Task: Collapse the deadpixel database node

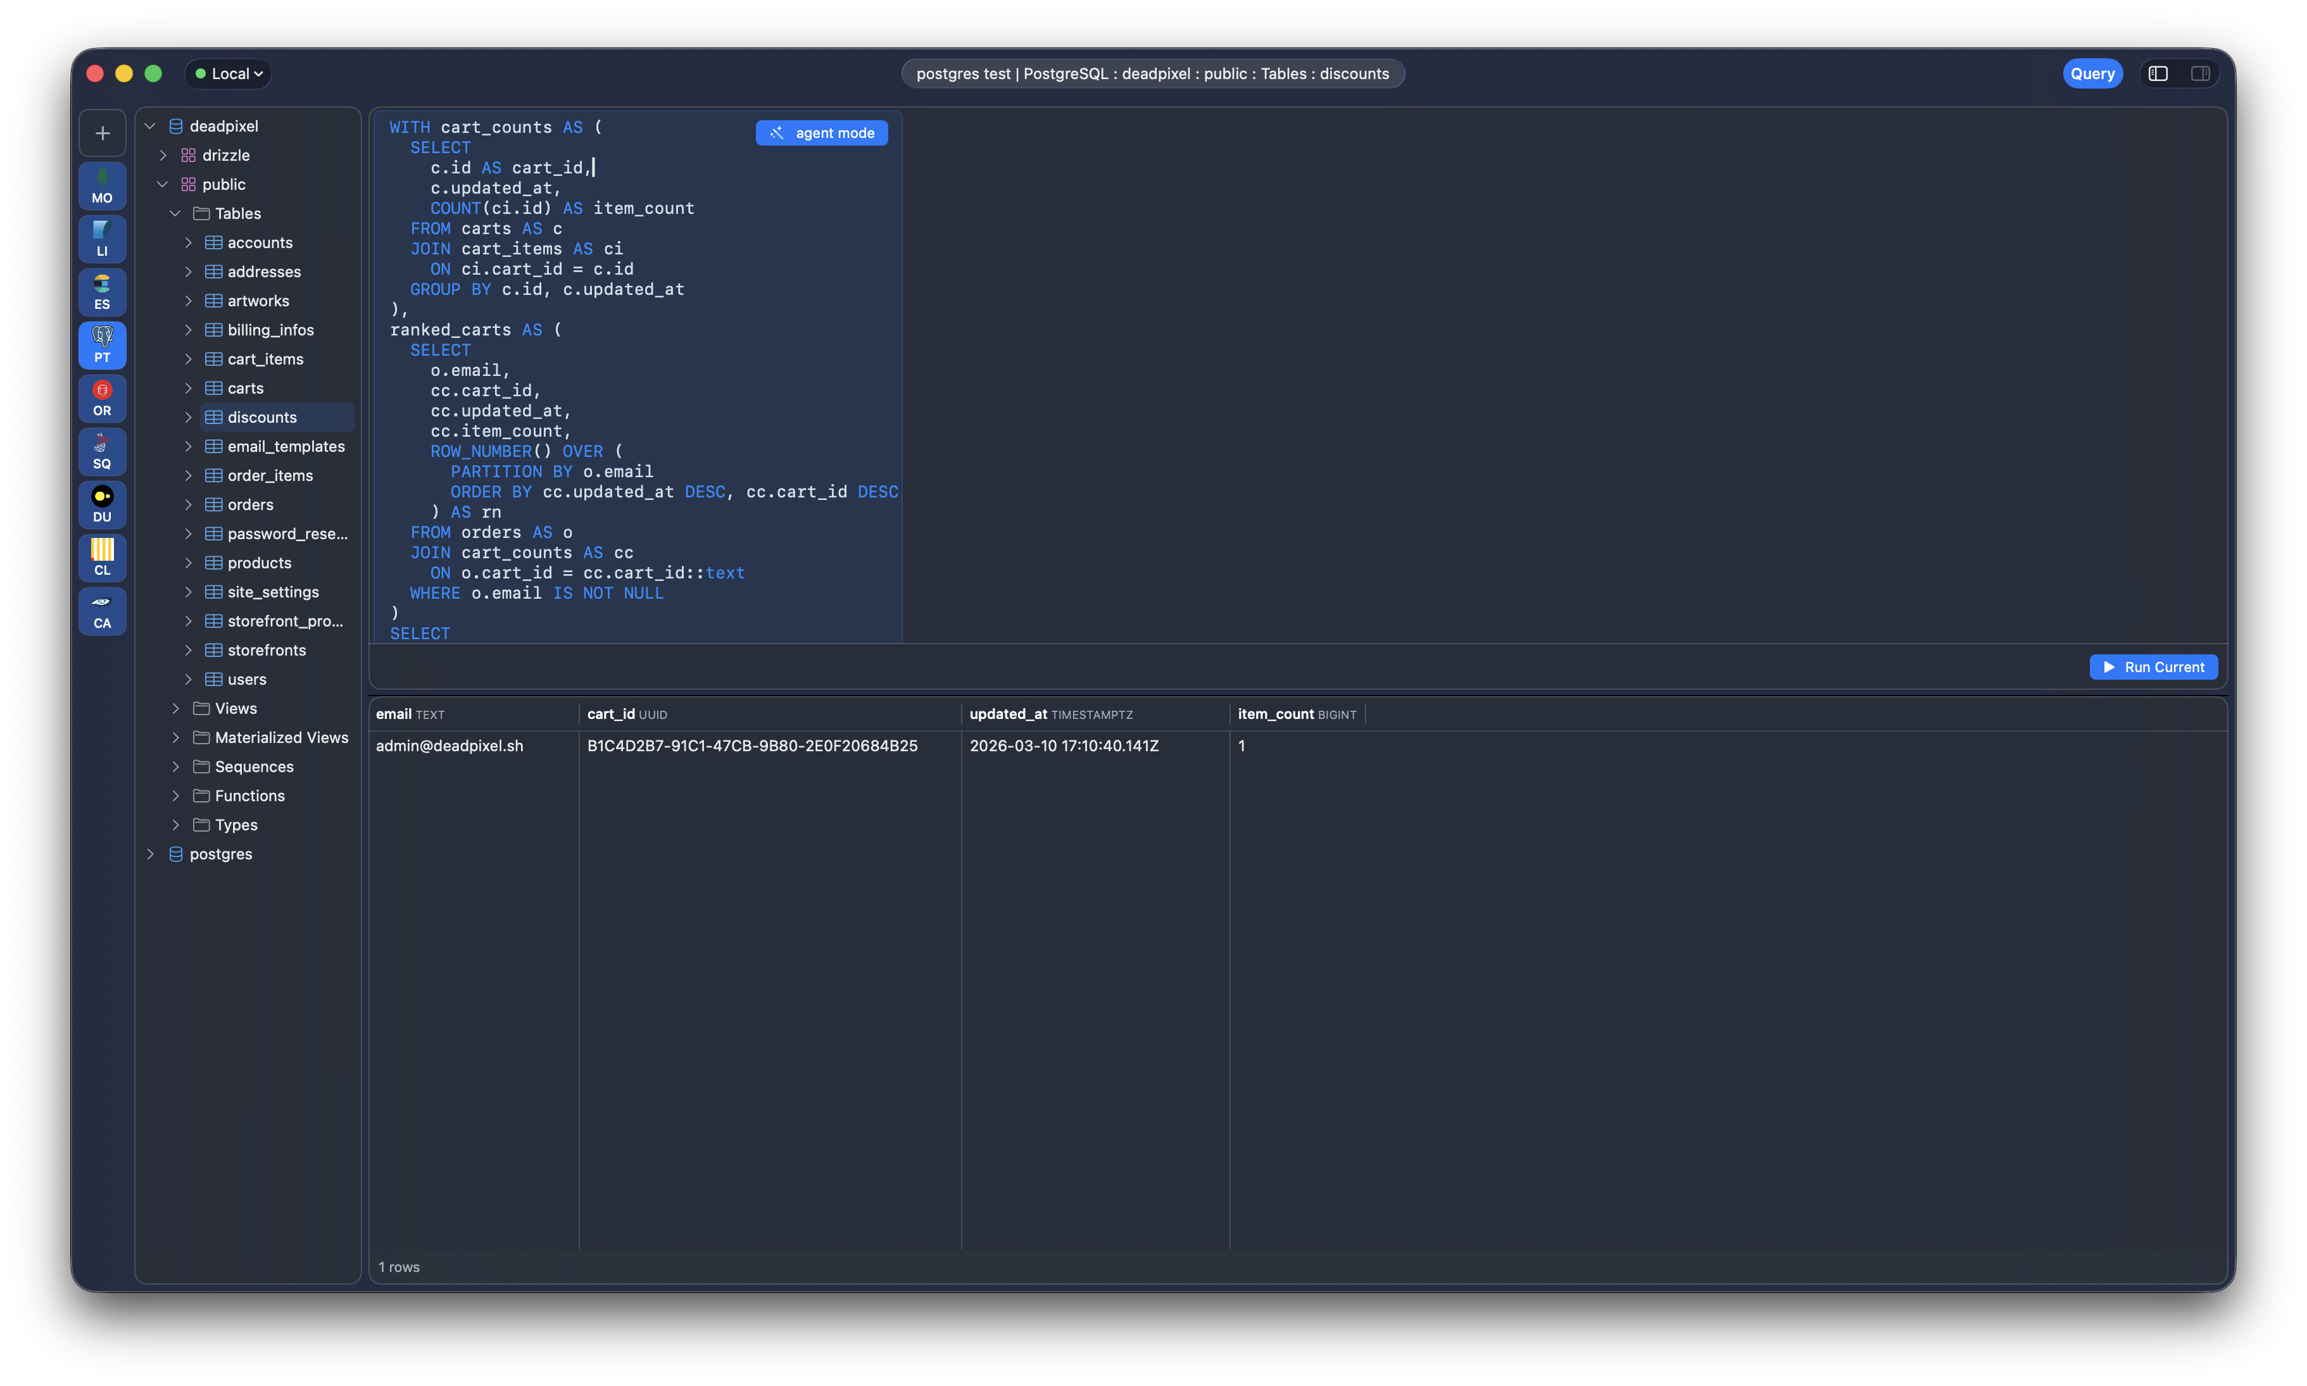Action: coord(151,126)
